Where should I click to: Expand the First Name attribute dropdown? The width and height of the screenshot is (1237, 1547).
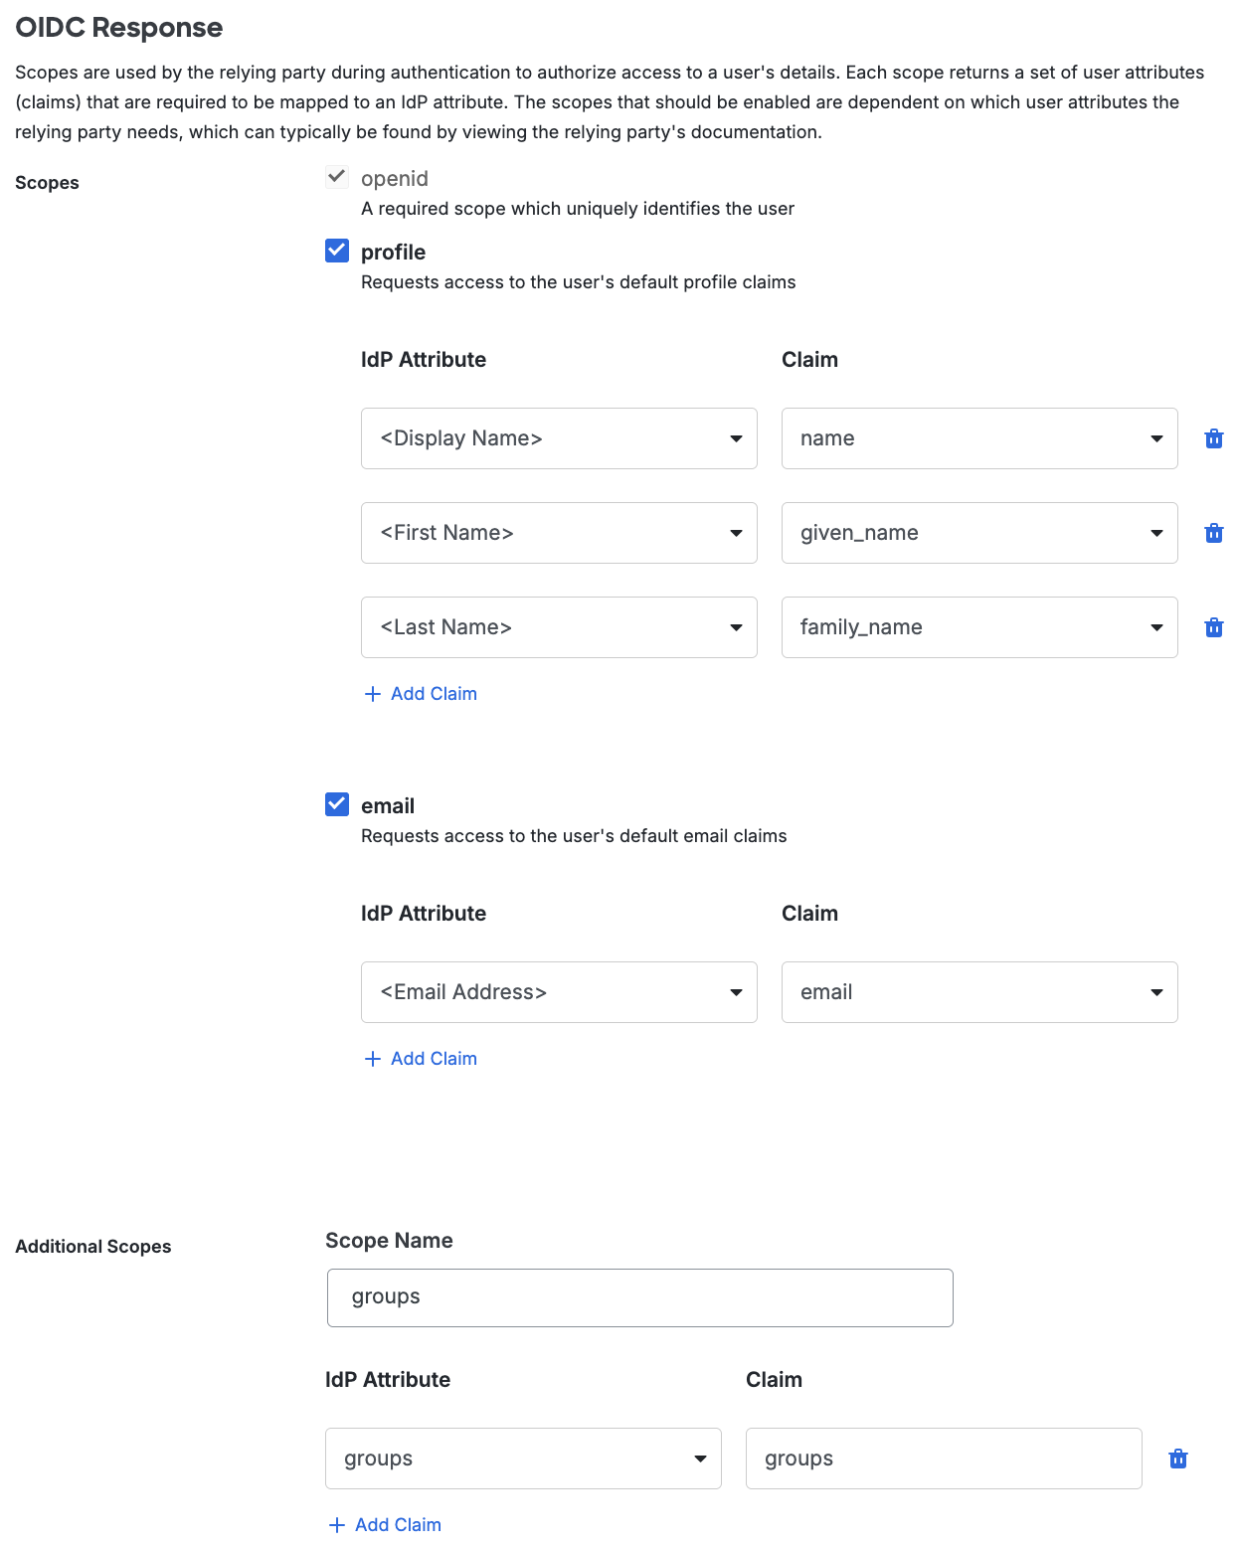tap(736, 532)
